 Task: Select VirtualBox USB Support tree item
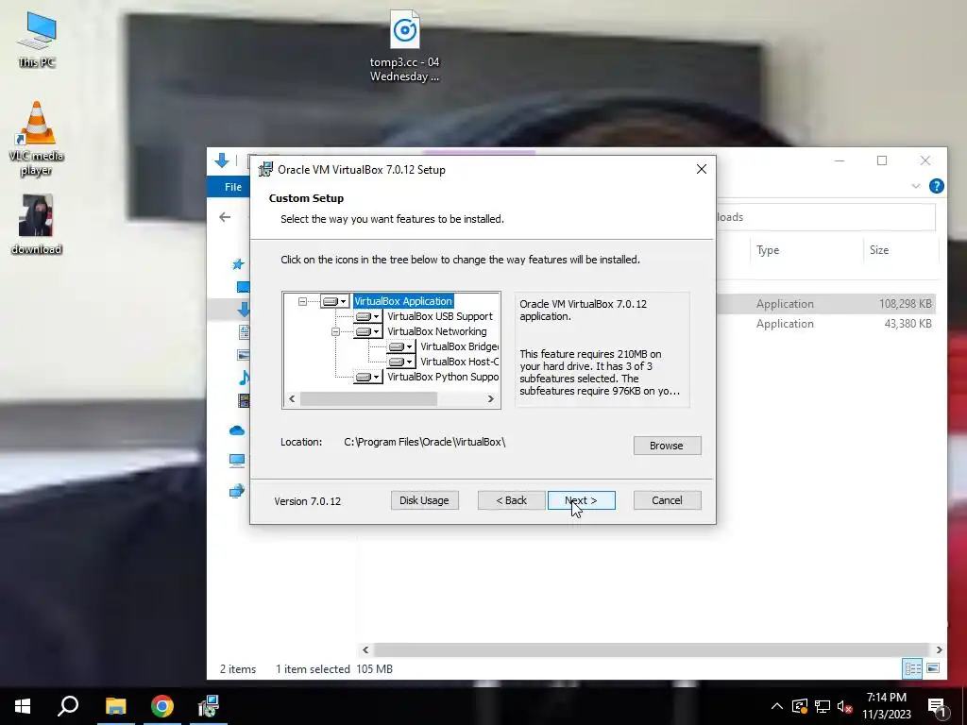440,316
